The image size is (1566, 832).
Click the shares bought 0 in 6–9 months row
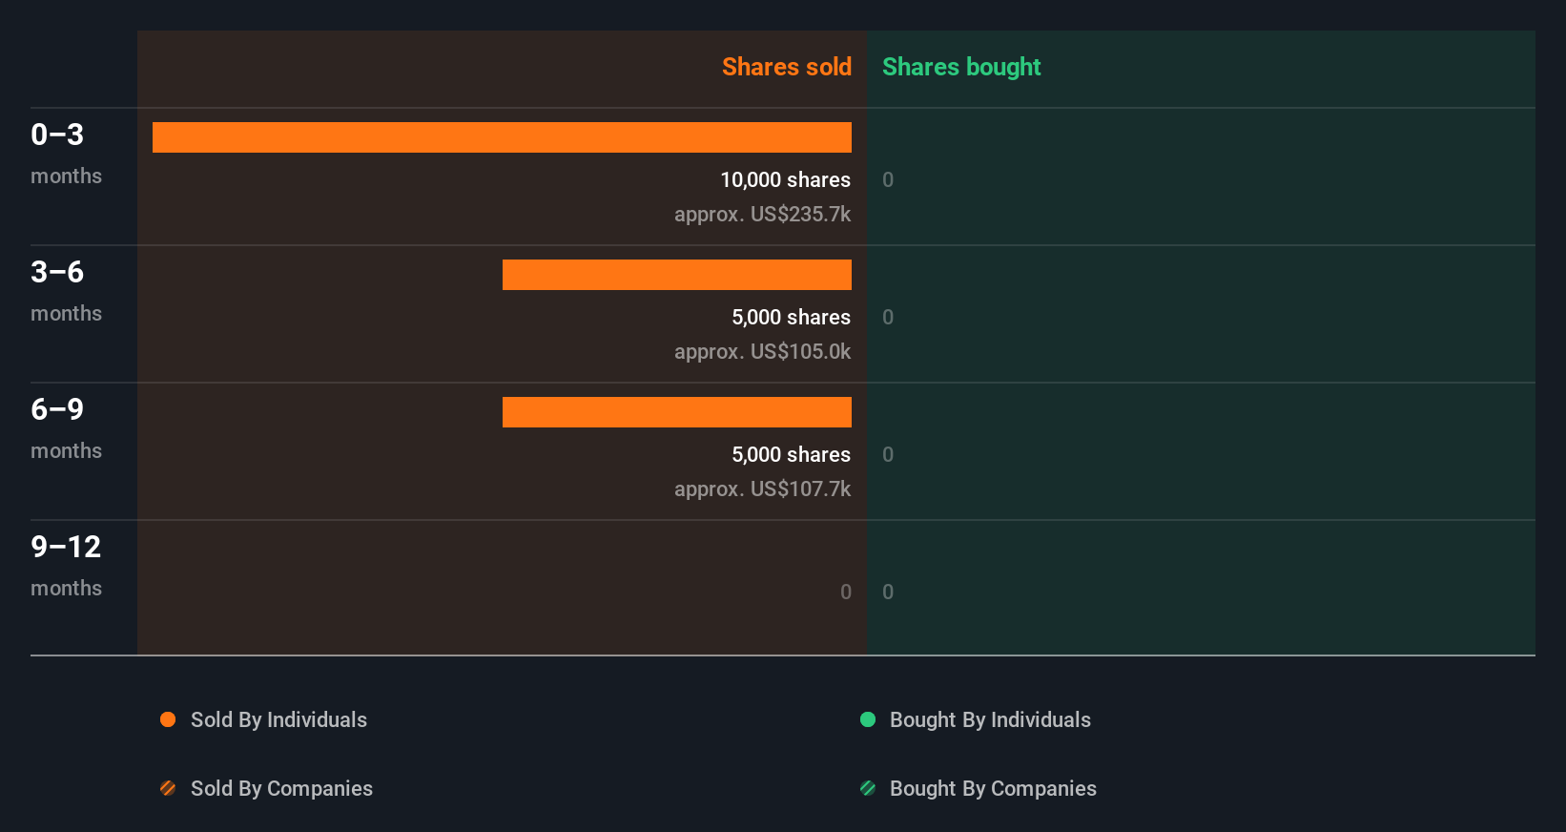pos(888,454)
